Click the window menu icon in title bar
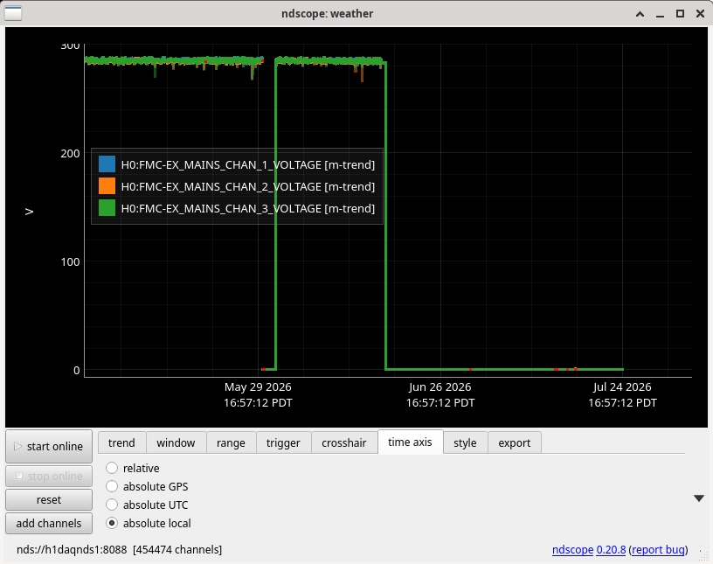713x564 pixels. [x=13, y=13]
